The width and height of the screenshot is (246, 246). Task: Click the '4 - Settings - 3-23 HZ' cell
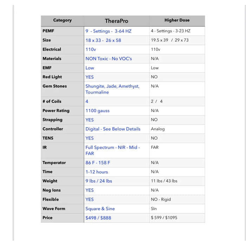[x=171, y=31]
